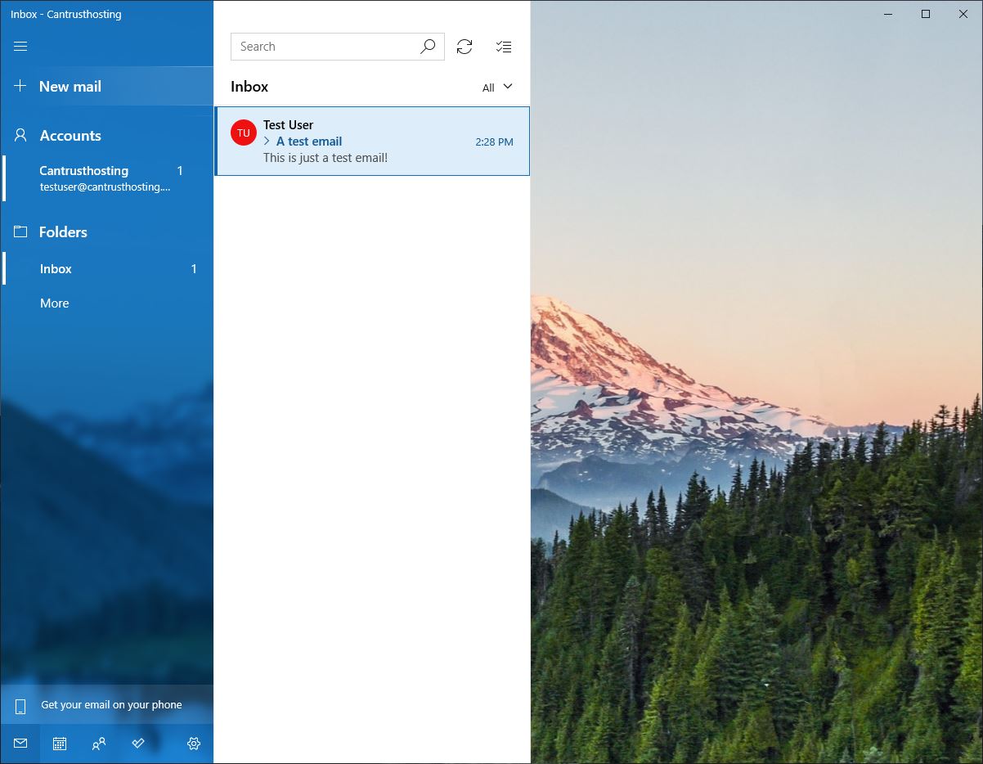The height and width of the screenshot is (764, 983).
Task: Open the email from Test User
Action: coord(372,141)
